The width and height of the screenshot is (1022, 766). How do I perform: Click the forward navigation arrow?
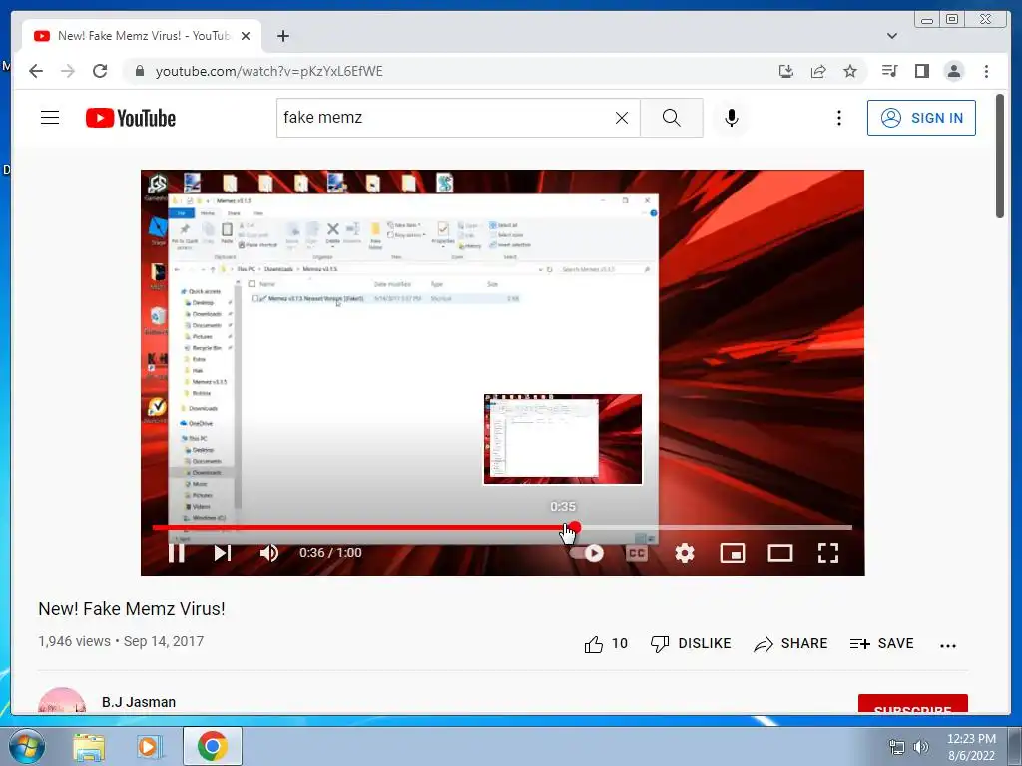(x=68, y=71)
